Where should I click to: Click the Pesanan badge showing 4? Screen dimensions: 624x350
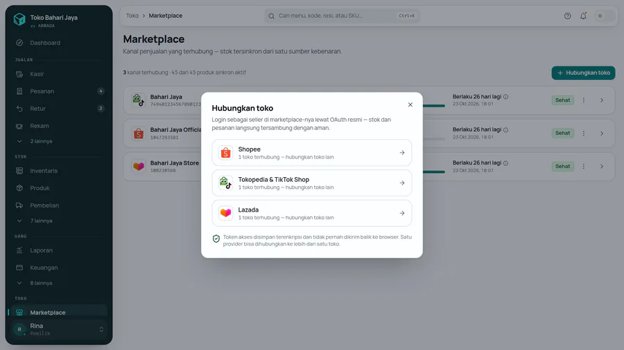coord(101,91)
